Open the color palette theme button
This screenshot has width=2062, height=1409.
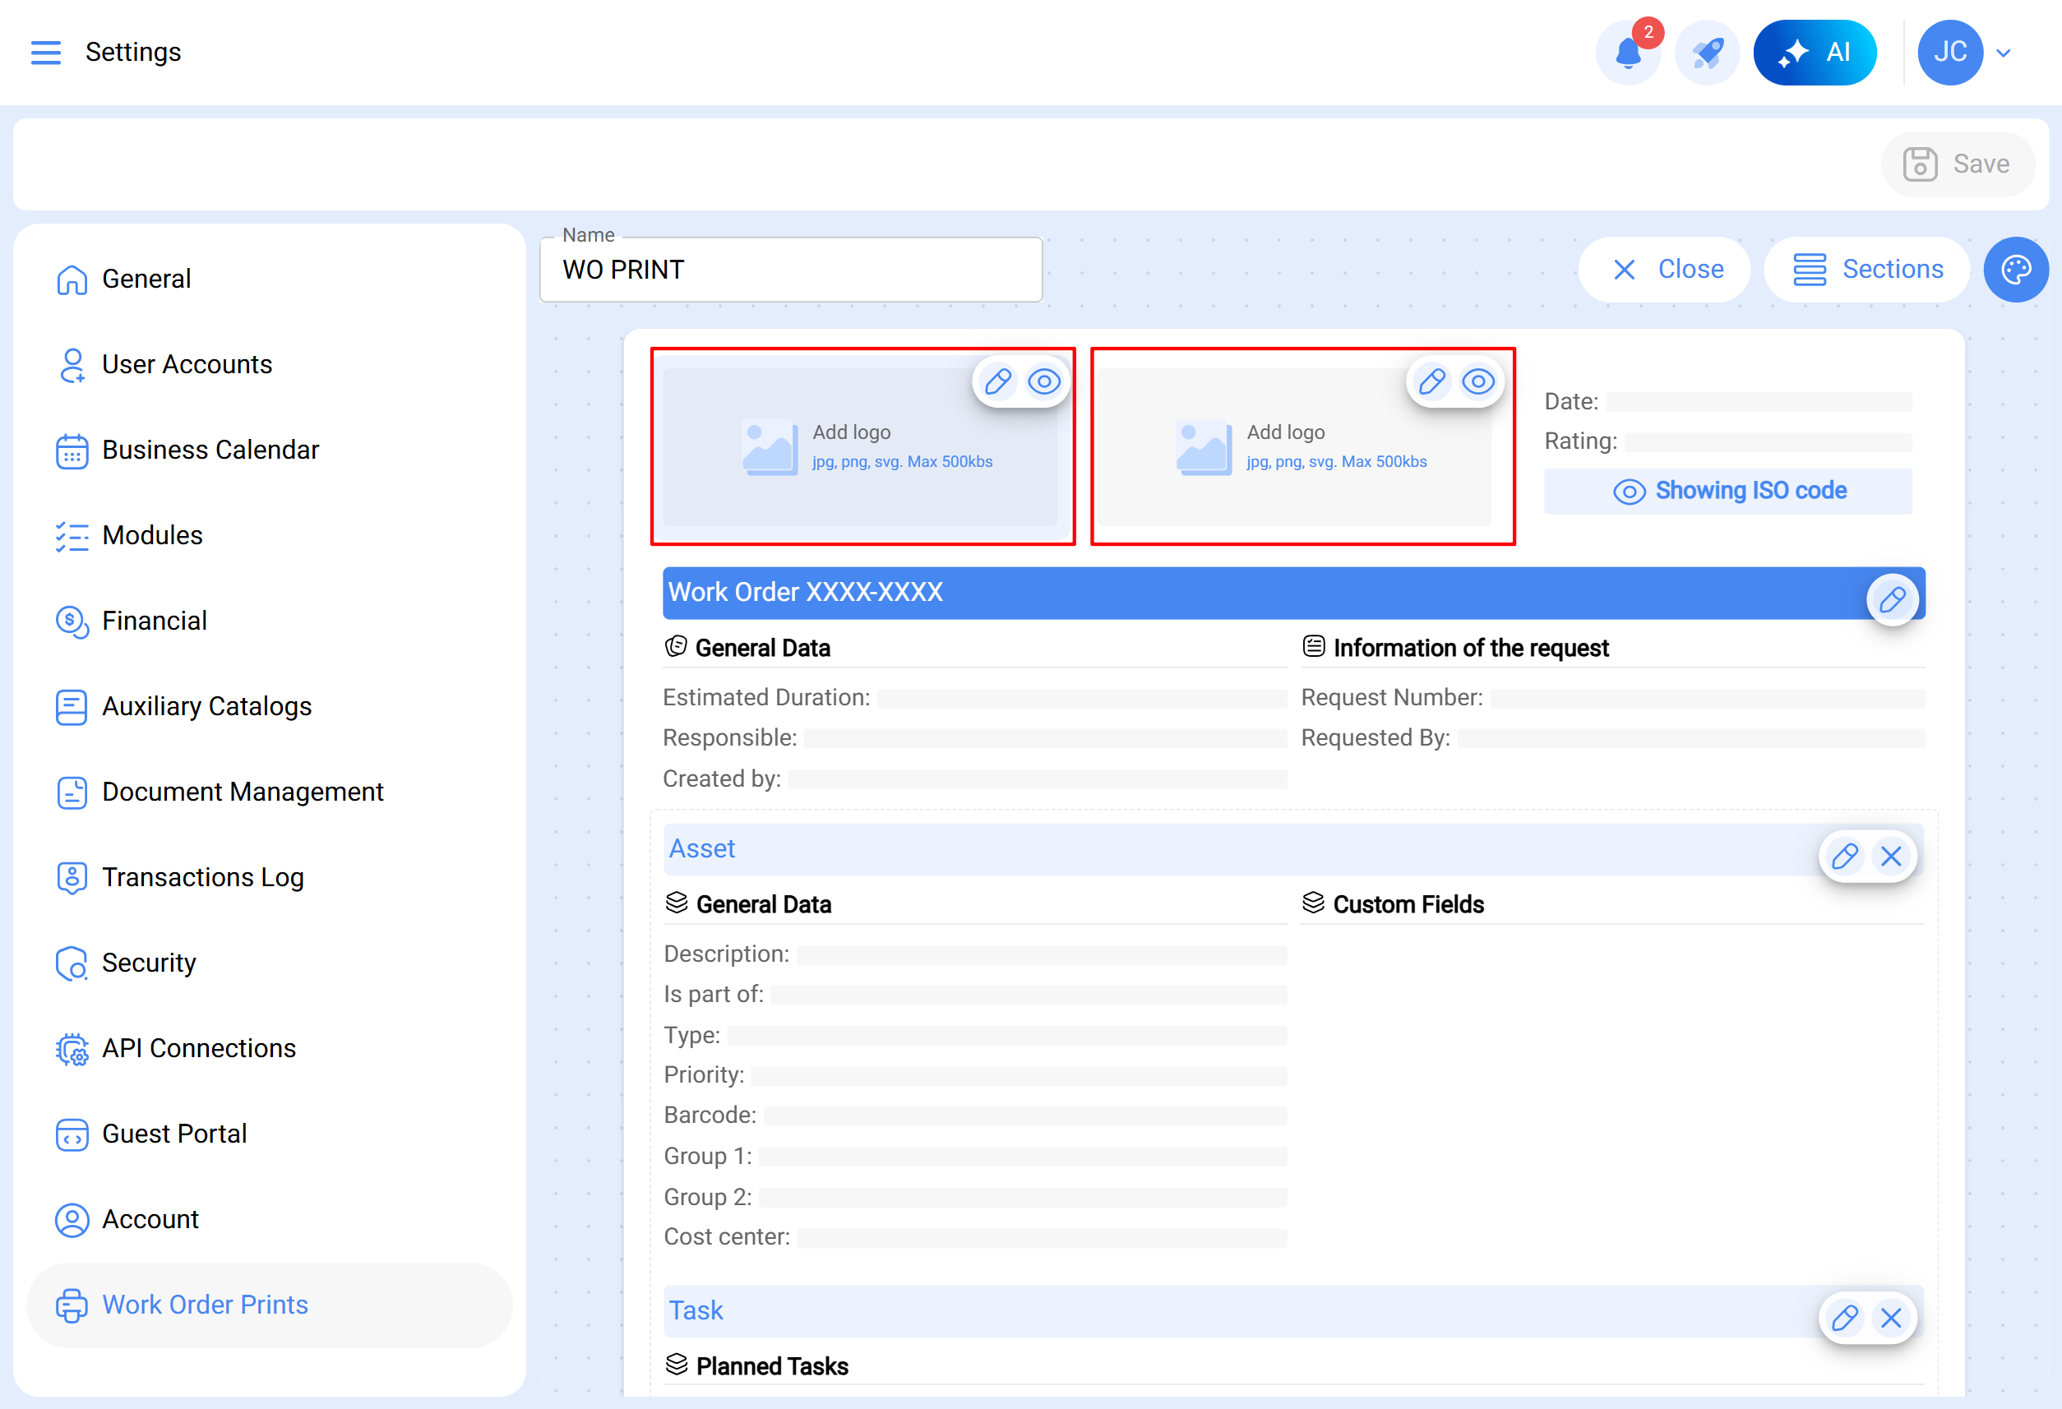click(x=2015, y=270)
